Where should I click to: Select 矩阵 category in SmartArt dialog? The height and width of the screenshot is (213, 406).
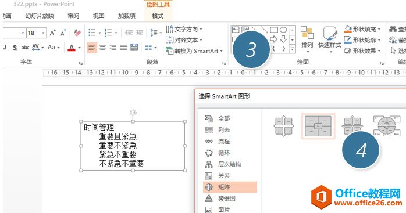[x=230, y=187]
